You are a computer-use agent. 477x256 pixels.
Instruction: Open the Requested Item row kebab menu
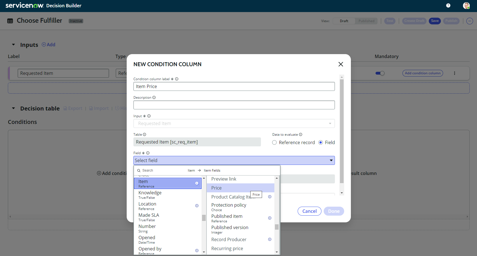(454, 73)
